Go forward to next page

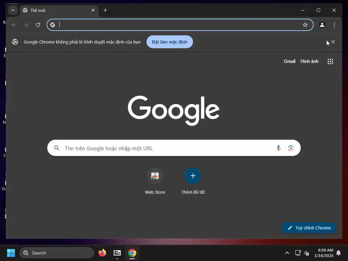tap(26, 25)
